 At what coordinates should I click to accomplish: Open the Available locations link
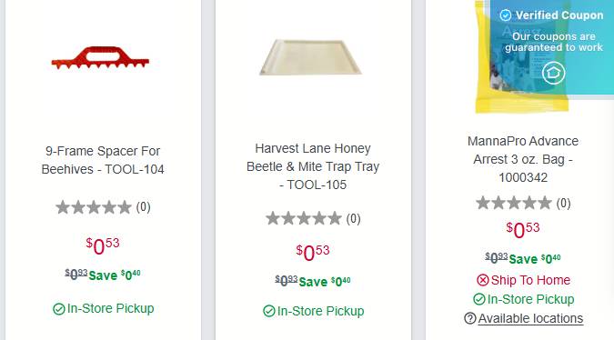(530, 318)
